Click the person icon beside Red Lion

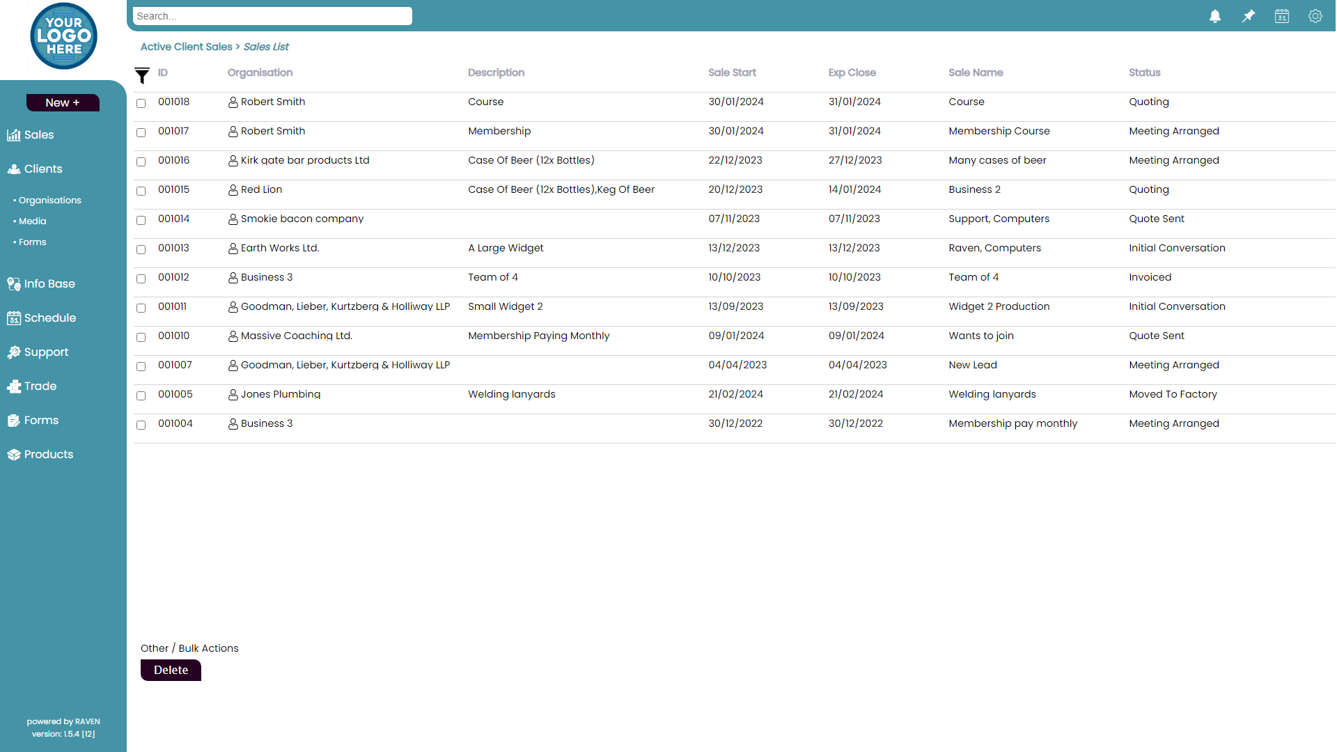point(233,190)
